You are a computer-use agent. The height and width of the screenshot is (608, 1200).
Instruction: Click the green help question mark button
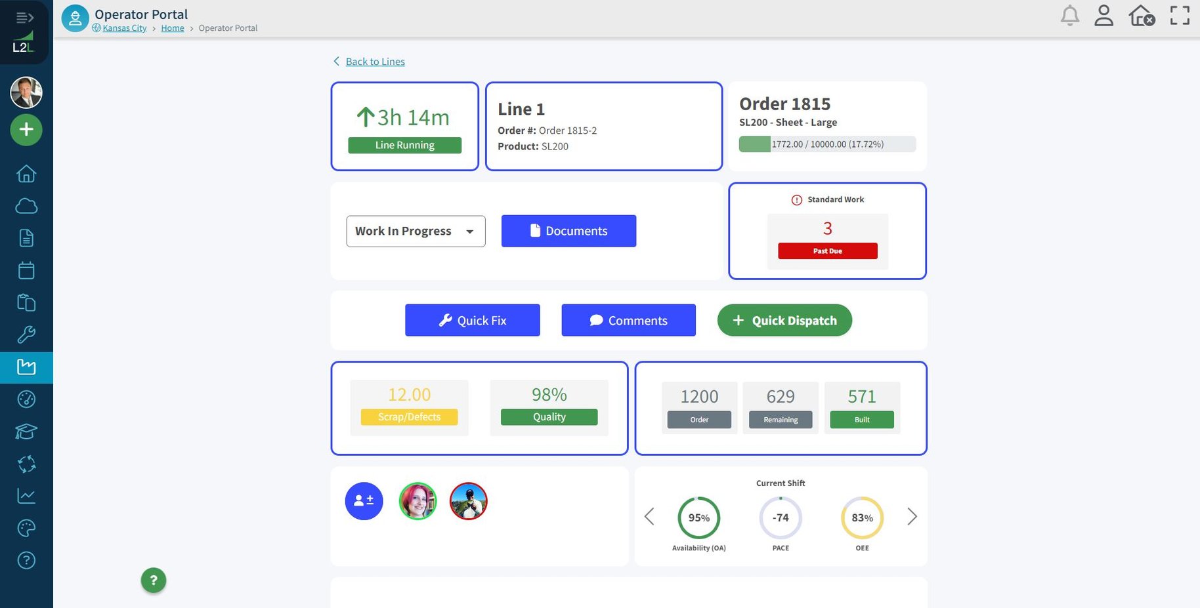pyautogui.click(x=154, y=580)
